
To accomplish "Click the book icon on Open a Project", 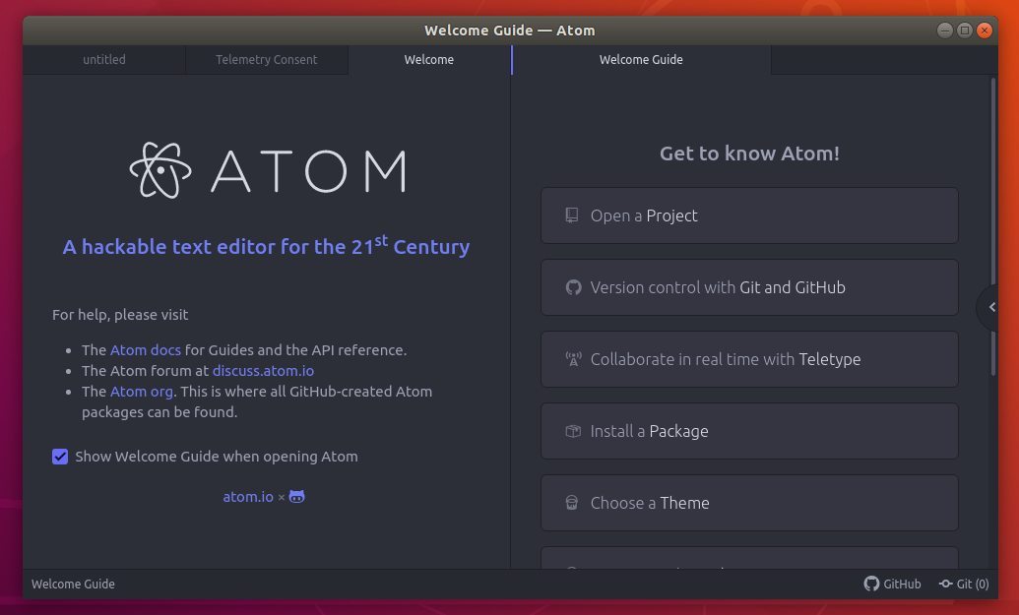I will tap(572, 215).
